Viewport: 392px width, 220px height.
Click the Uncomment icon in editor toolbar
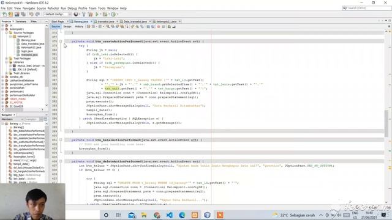pos(174,26)
